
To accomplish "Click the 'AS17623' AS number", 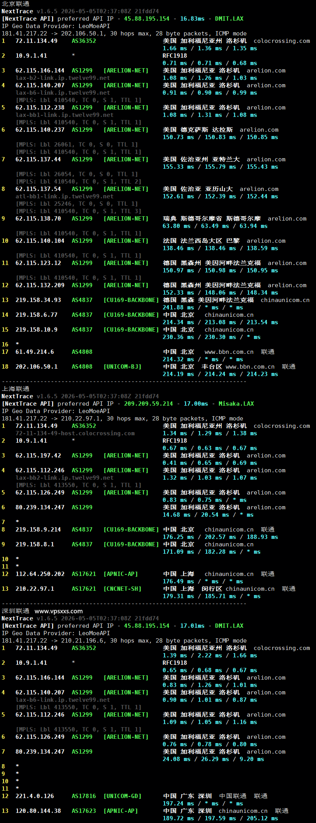I will (84, 811).
